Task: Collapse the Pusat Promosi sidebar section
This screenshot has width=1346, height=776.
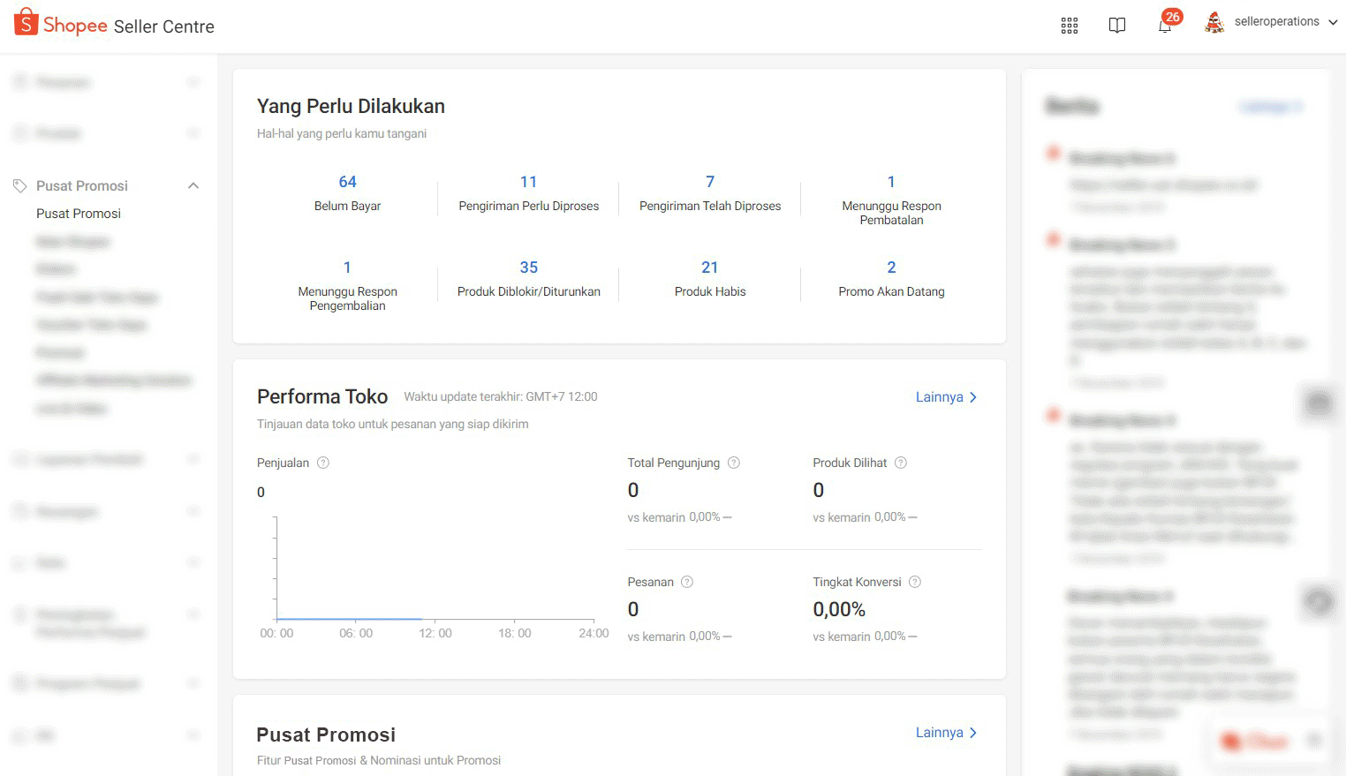Action: pyautogui.click(x=193, y=185)
